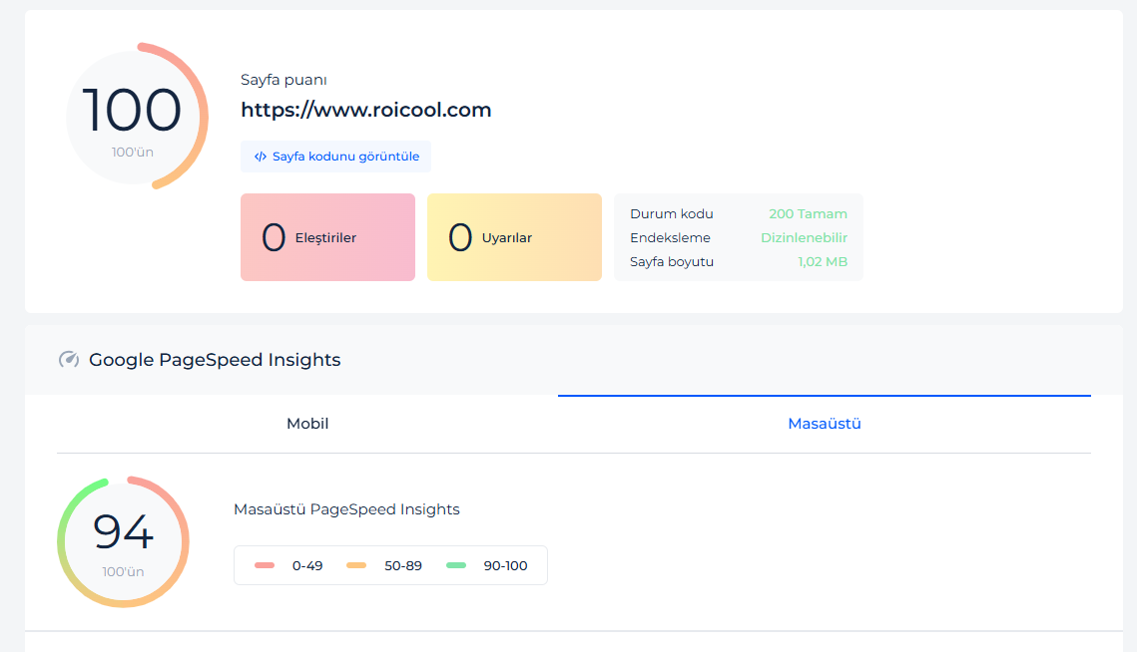Select the Masaüstü tab
Image resolution: width=1137 pixels, height=652 pixels.
825,424
